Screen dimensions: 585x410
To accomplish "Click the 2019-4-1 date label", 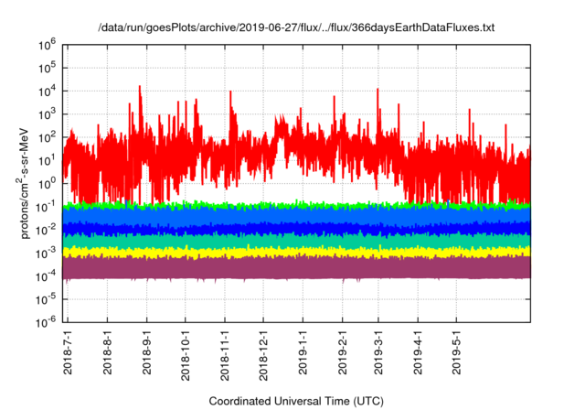I will (x=418, y=352).
